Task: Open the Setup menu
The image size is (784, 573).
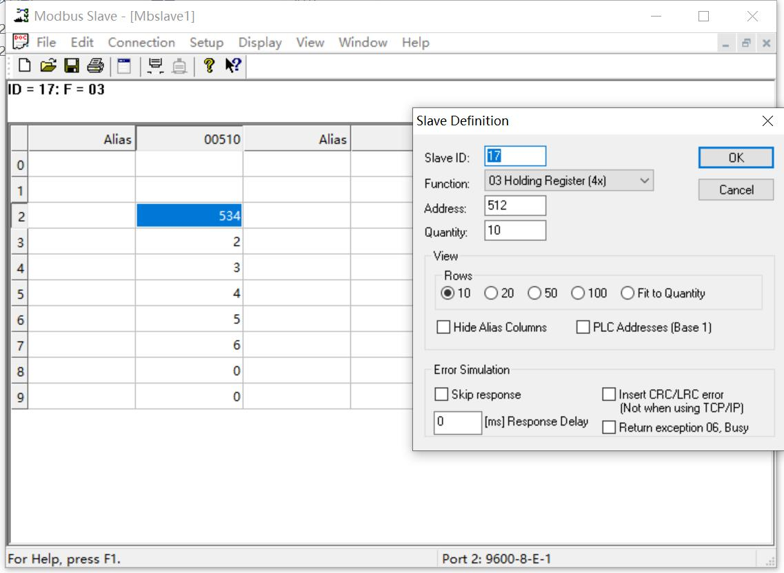Action: [206, 43]
